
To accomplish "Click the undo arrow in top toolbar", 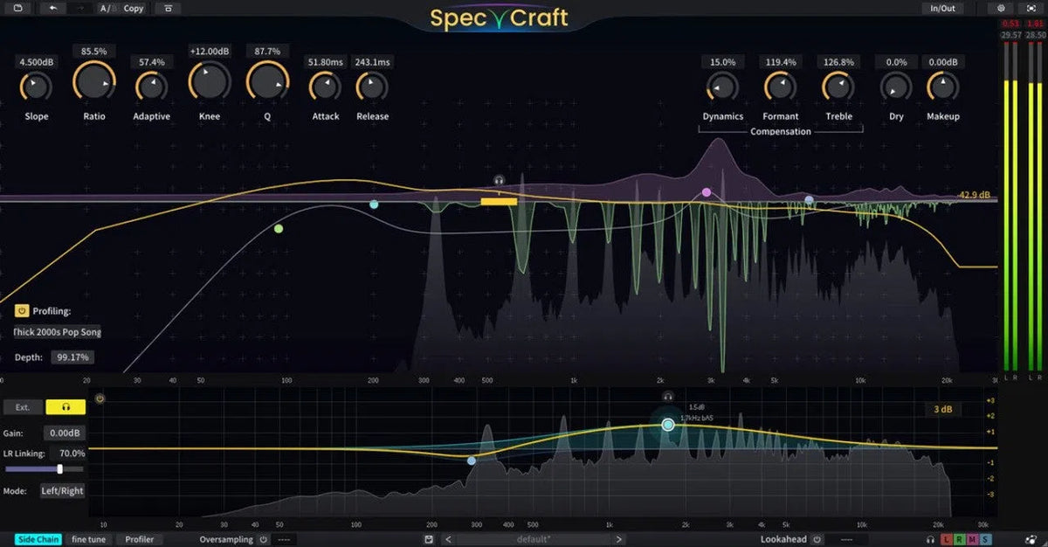I will pos(53,8).
